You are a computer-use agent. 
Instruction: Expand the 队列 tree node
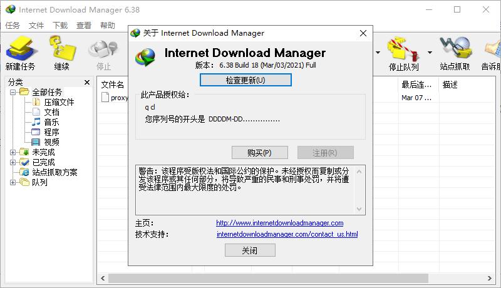point(13,183)
